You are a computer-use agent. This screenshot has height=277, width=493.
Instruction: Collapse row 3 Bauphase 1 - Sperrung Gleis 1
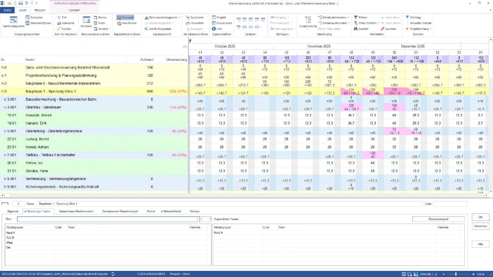pos(2,92)
